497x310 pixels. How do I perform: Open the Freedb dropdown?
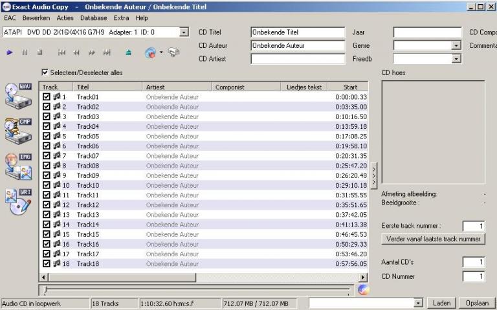click(x=456, y=59)
